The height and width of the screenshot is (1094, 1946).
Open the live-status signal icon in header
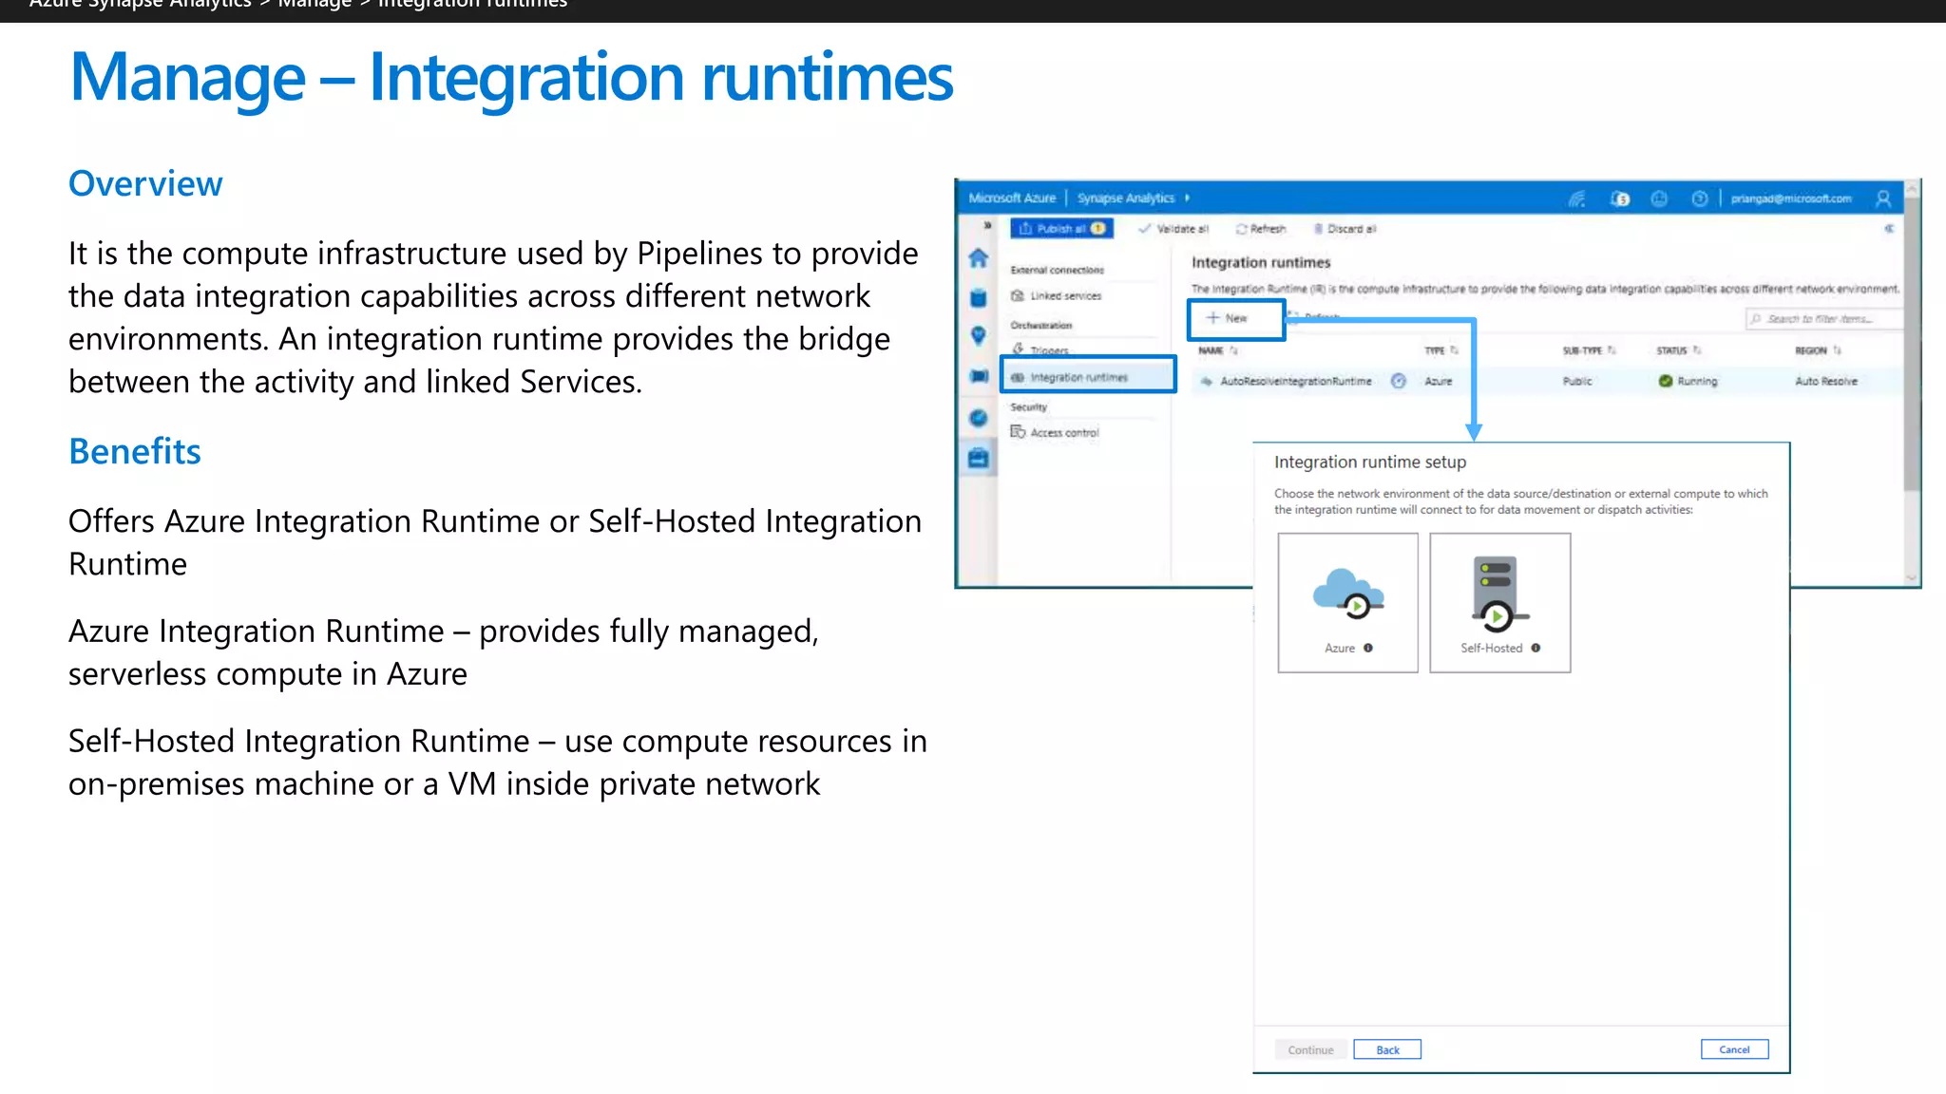[x=1577, y=198]
